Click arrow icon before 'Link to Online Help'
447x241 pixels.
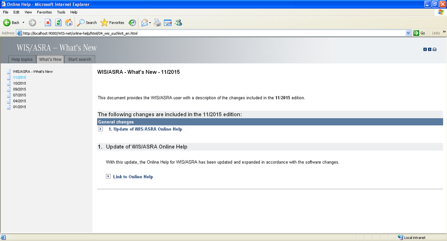(108, 177)
